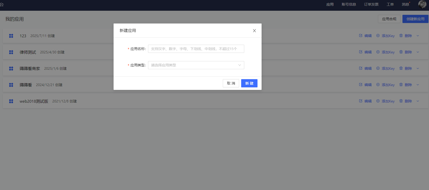Expand the 2024/12/21 薅薅看 row chevron
This screenshot has height=190, width=429.
(418, 85)
